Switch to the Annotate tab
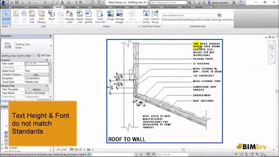Screen dimensions: 279x157 (x=71, y=7)
